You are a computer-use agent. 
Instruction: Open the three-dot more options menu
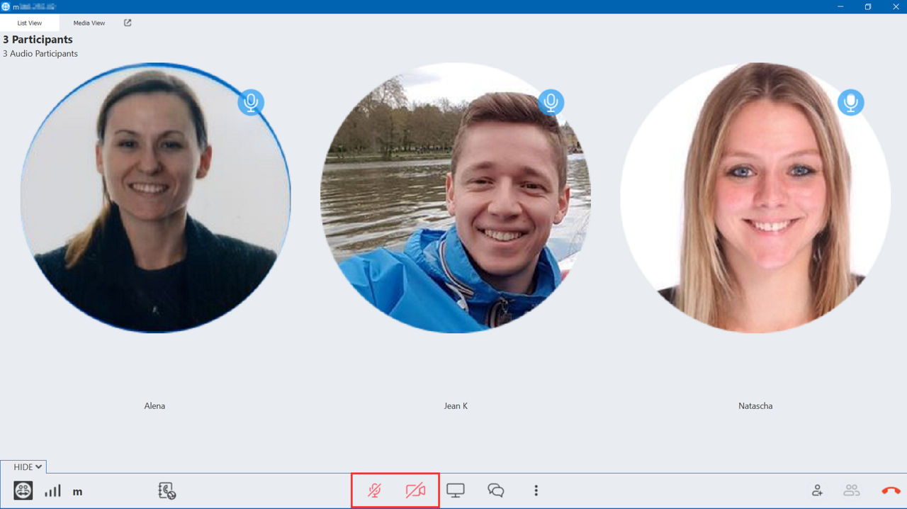click(536, 491)
